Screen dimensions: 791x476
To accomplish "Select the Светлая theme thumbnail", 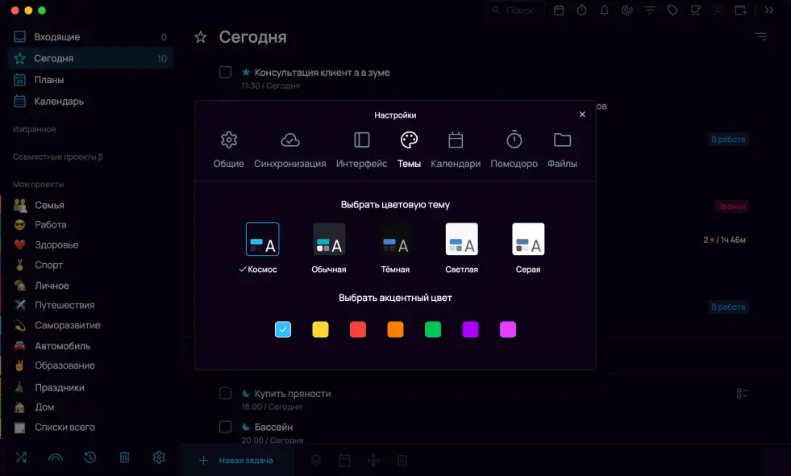I will coord(462,239).
